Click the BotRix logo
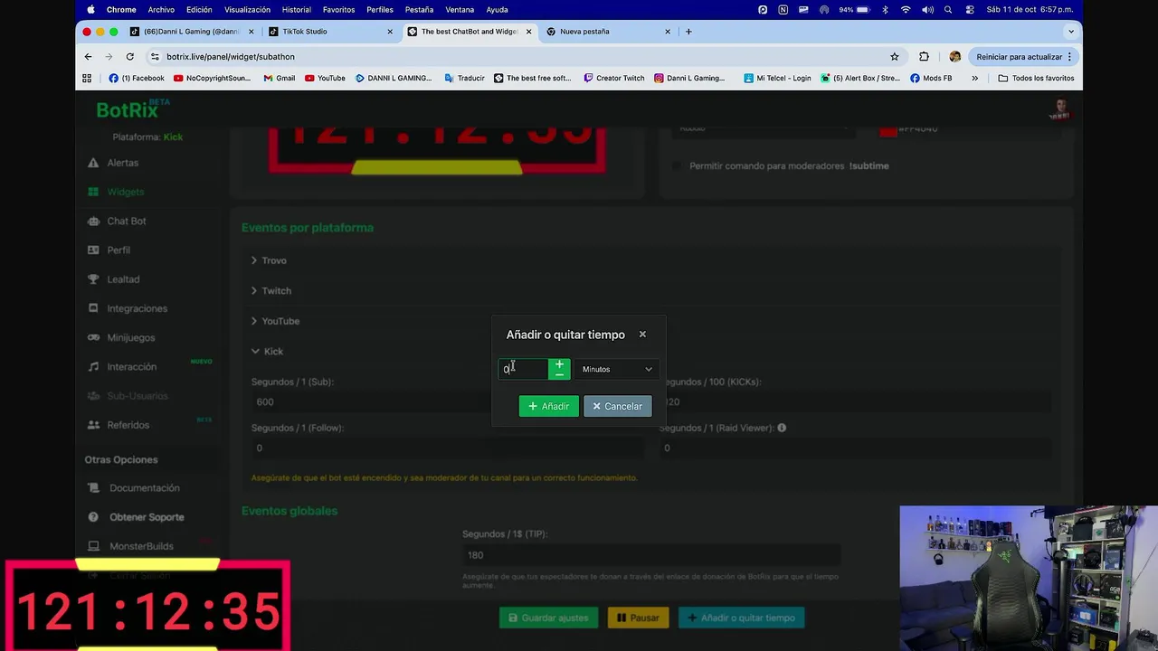Screen dimensions: 1158x651 tap(132, 109)
